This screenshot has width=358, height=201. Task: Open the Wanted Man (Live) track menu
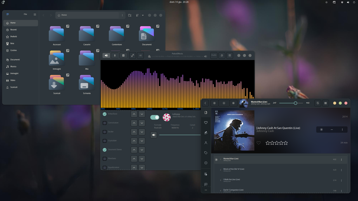[x=341, y=160]
